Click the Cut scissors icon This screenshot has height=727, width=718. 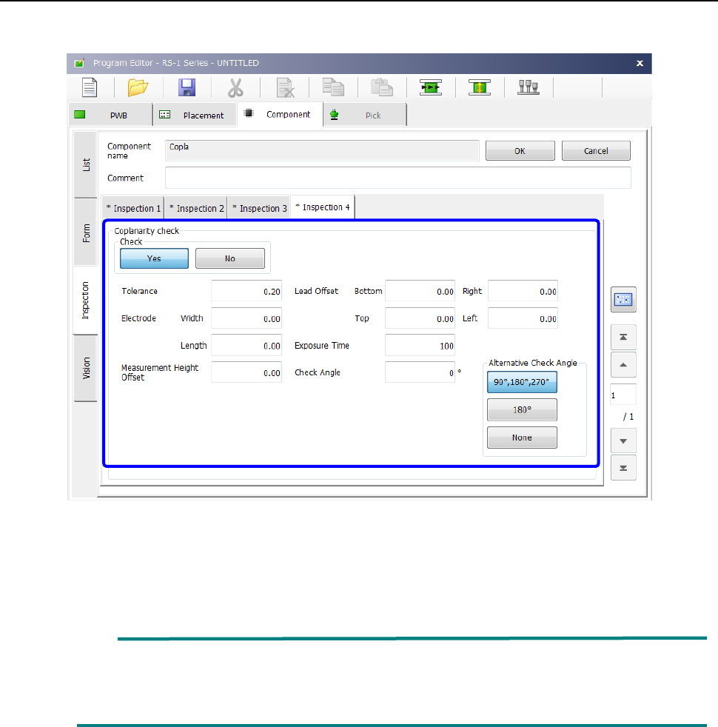pyautogui.click(x=235, y=87)
